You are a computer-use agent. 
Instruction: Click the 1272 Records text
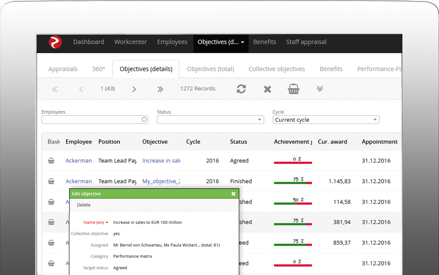(198, 88)
